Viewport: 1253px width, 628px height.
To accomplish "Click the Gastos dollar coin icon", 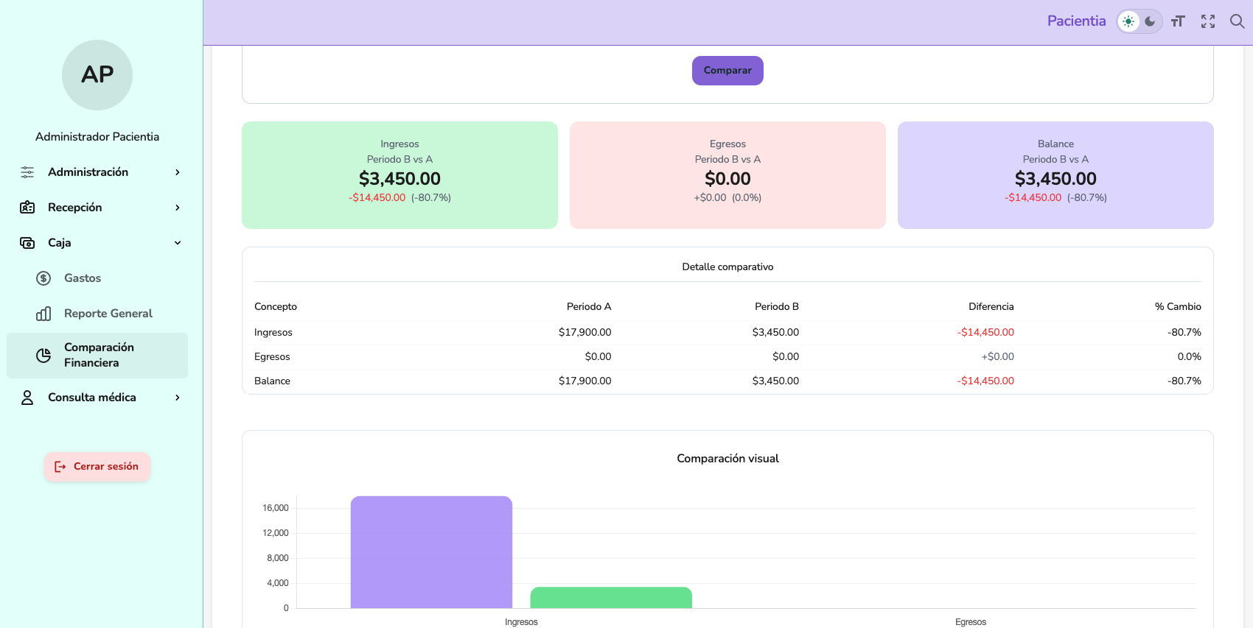I will coord(43,278).
